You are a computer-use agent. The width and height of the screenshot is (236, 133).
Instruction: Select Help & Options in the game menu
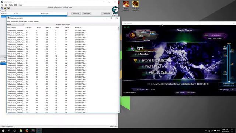[x=160, y=72]
